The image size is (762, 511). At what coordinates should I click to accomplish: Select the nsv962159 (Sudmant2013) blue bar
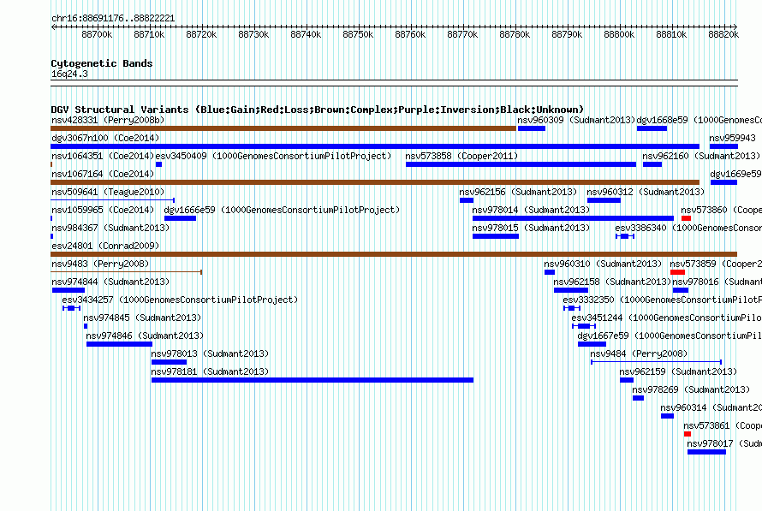pos(627,380)
